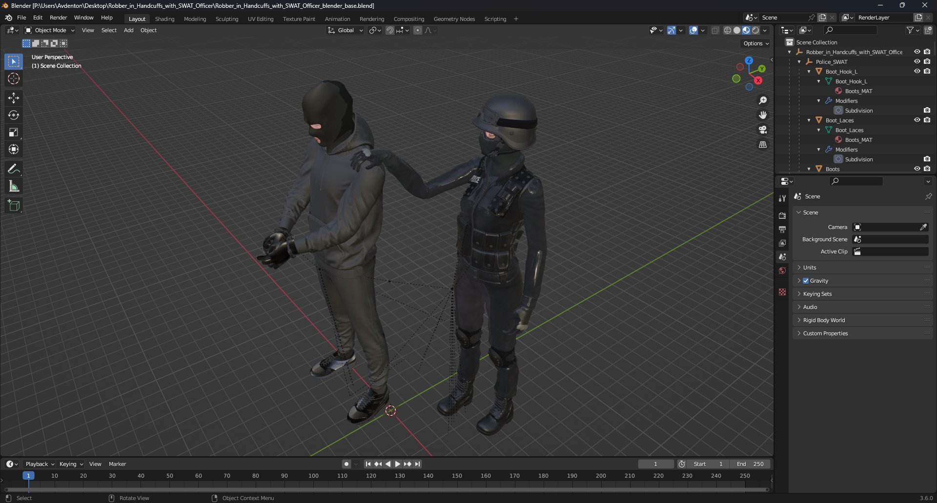Viewport: 937px width, 503px height.
Task: Toggle X-ray display in viewport header
Action: 715,30
